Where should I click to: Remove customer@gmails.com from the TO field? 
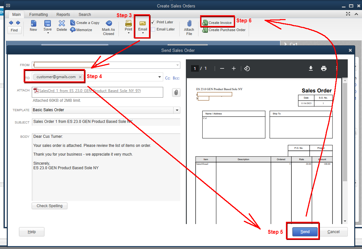point(80,77)
